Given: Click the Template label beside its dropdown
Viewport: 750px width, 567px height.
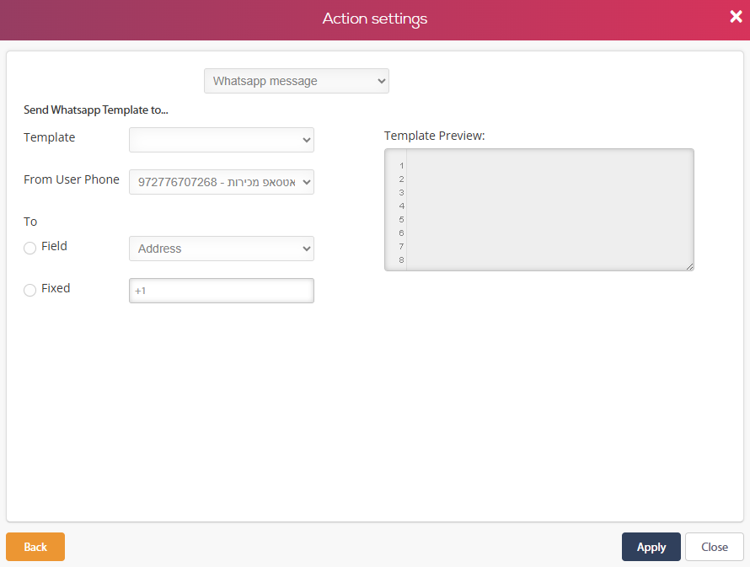Looking at the screenshot, I should pyautogui.click(x=50, y=137).
